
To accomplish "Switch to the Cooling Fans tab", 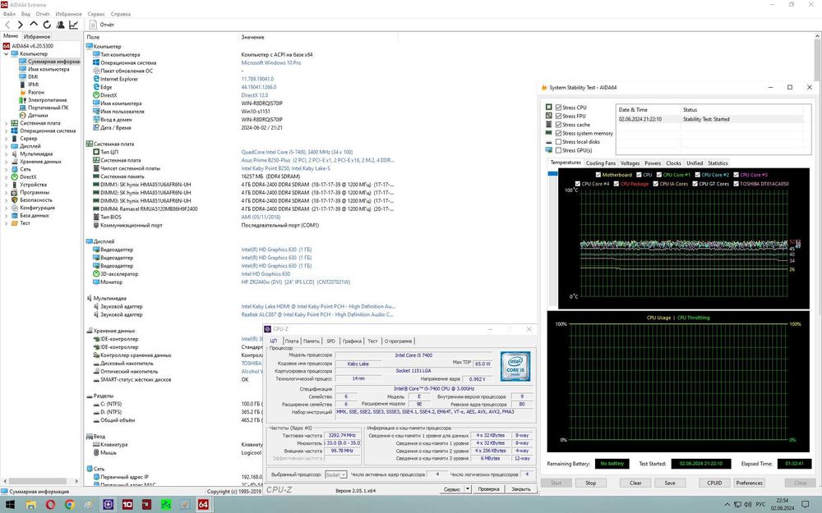I will click(601, 163).
